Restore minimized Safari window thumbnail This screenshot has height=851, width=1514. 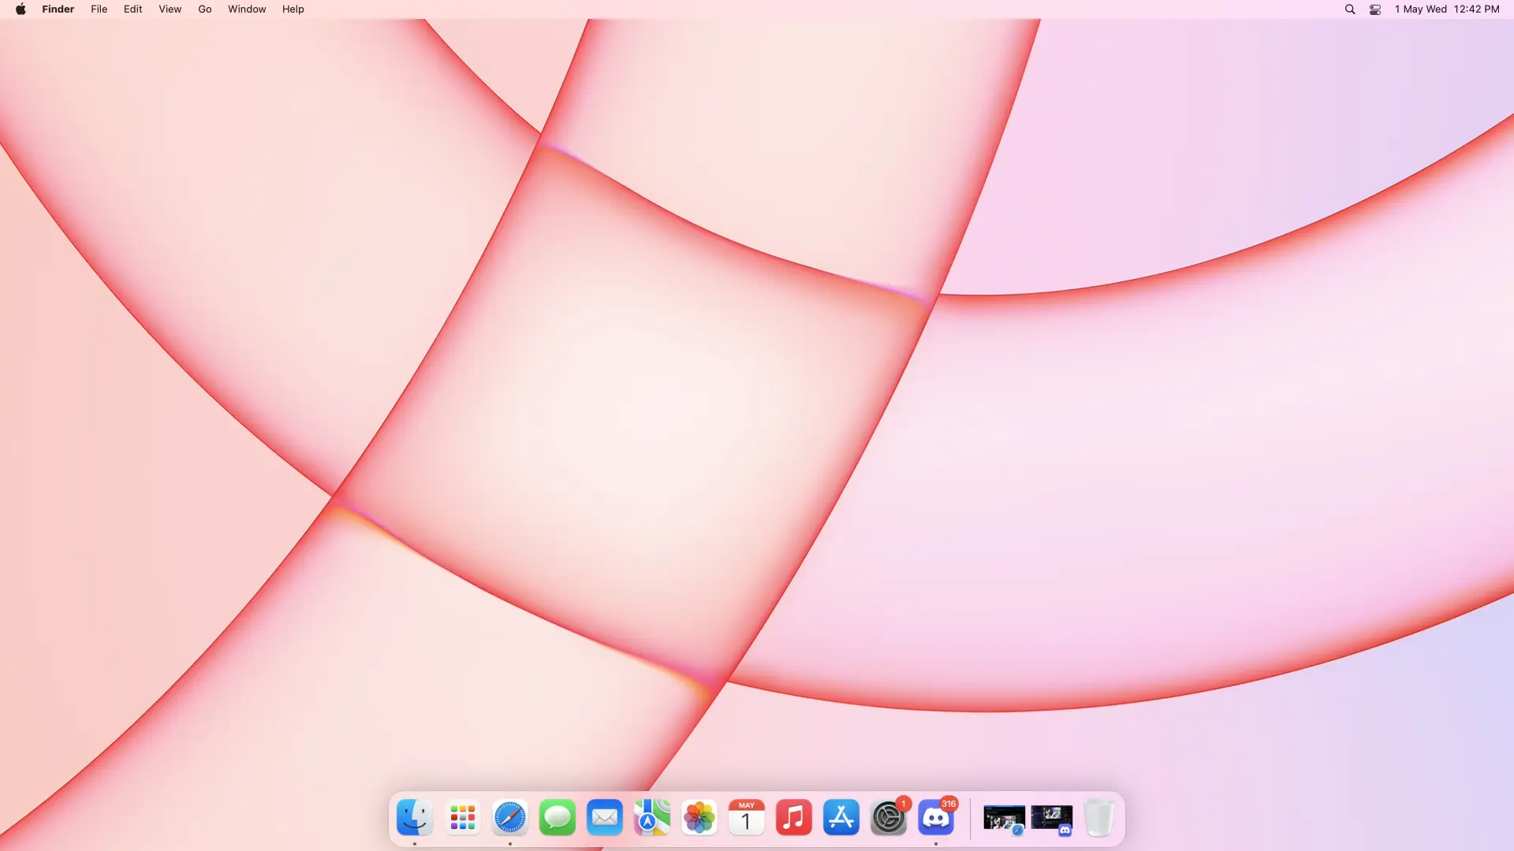pos(1004,819)
